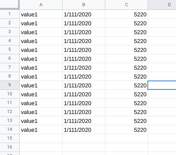Click the active cell D9
176x155 pixels.
162,85
